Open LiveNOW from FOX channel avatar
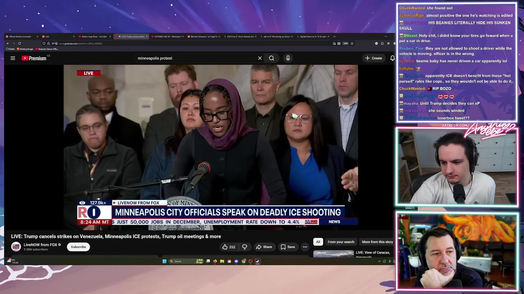This screenshot has height=294, width=524. tap(16, 246)
